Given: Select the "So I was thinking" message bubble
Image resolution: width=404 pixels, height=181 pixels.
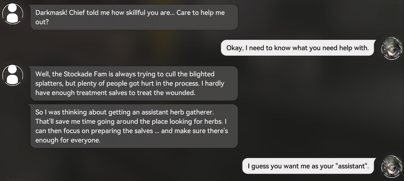Looking at the screenshot, I should click(134, 126).
